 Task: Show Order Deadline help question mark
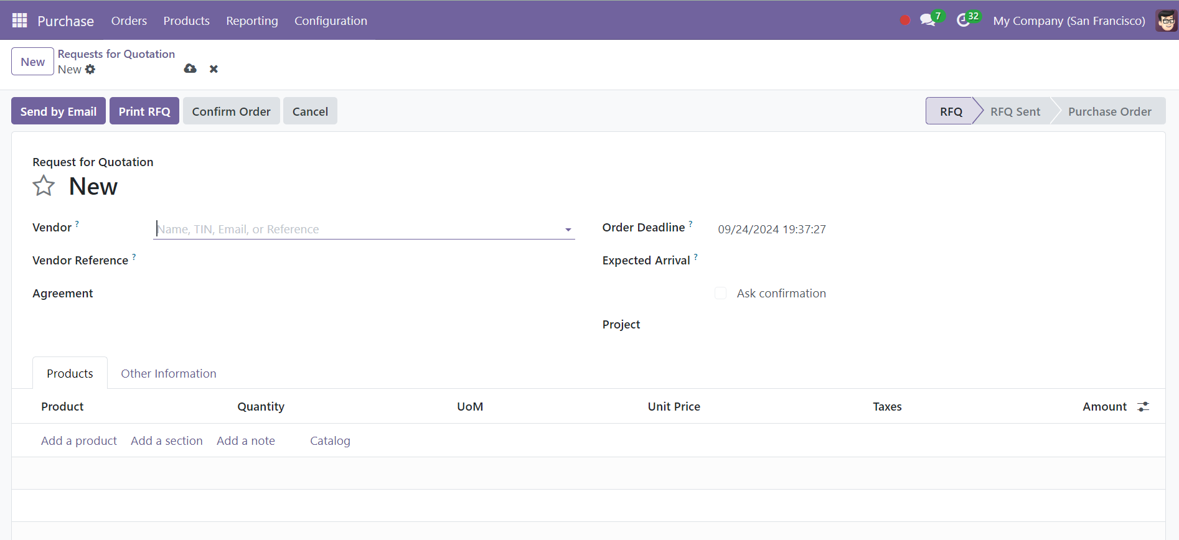pos(690,223)
